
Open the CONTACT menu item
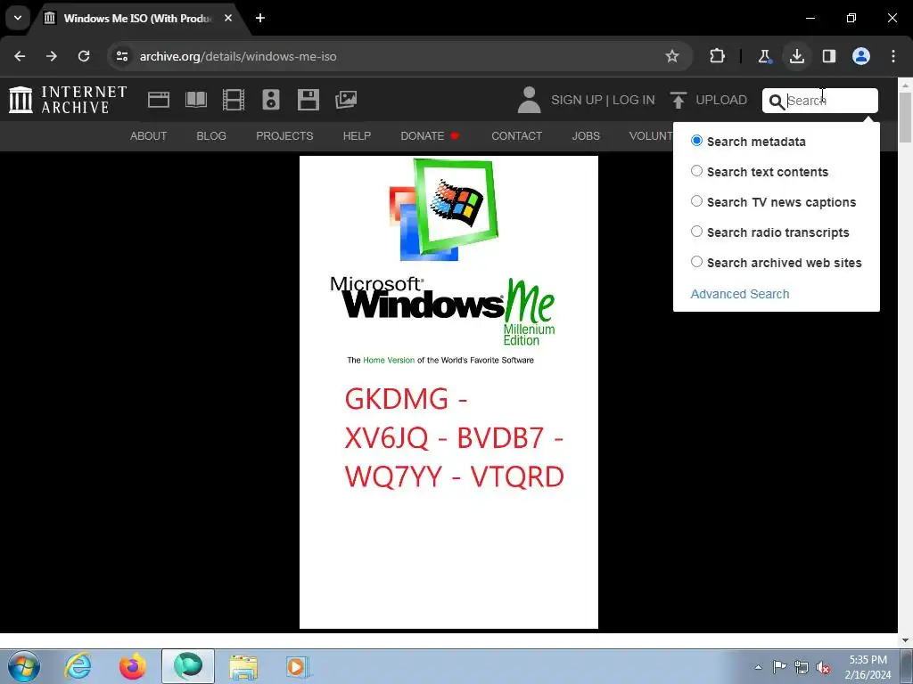point(516,136)
